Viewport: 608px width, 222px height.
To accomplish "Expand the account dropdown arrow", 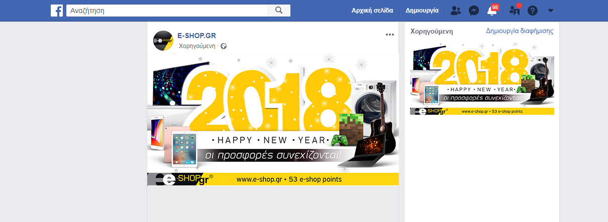I will [x=551, y=11].
